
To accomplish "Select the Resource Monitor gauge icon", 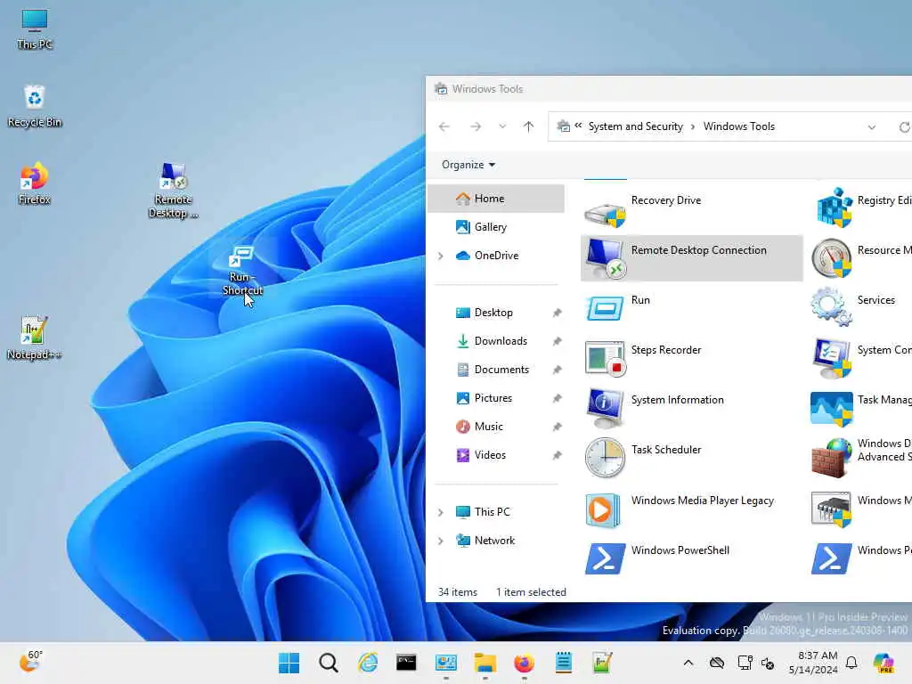I will 832,258.
